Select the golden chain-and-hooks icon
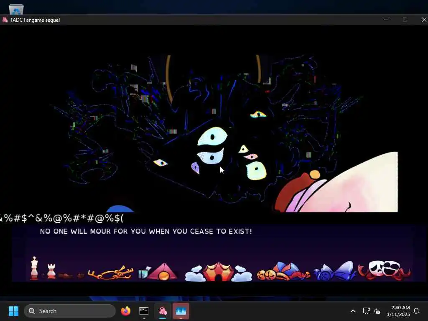Viewport: 428px width, 321px height. pos(110,273)
